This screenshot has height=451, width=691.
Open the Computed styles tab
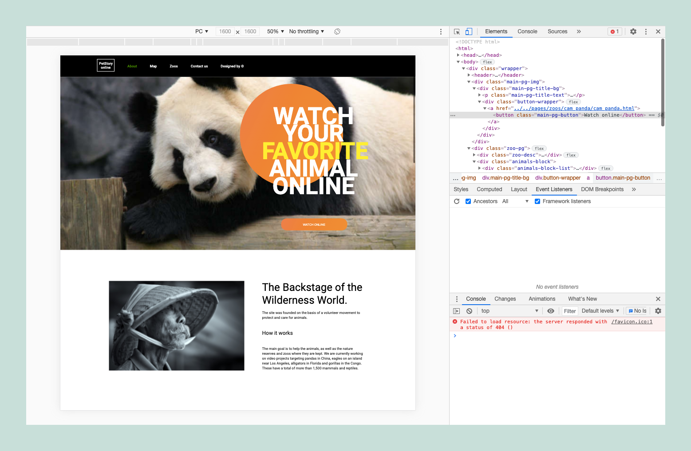click(x=489, y=189)
